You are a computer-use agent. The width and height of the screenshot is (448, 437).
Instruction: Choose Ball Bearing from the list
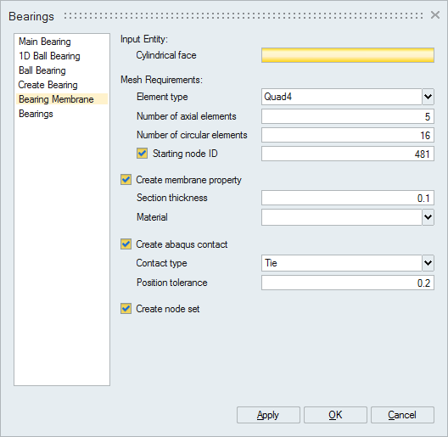(x=42, y=70)
